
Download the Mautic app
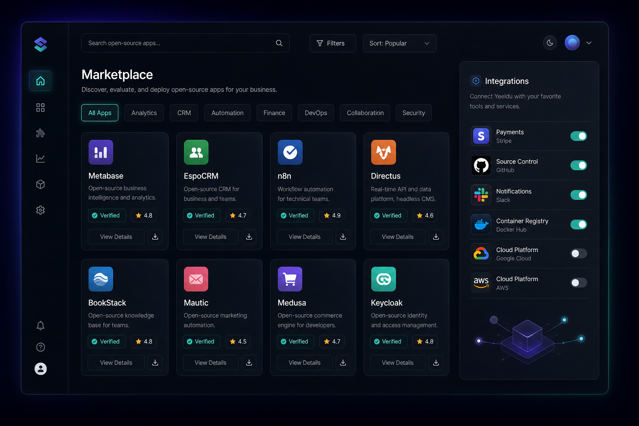coord(249,363)
